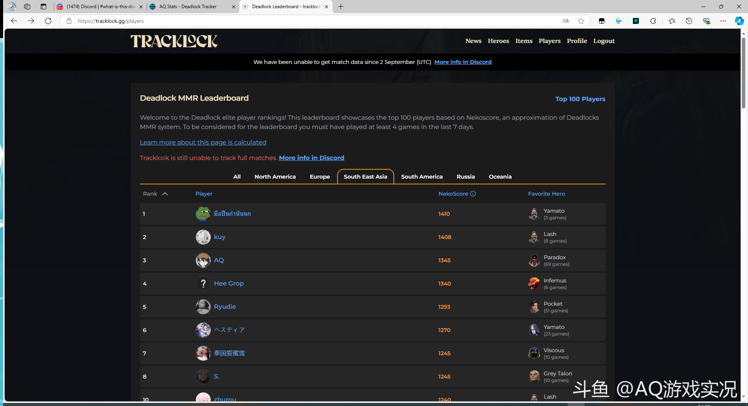This screenshot has width=748, height=406.
Task: Open the browser history icon
Action: [x=689, y=21]
